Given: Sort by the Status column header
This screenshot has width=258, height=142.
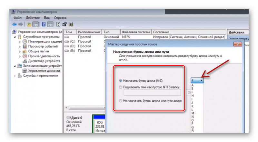Looking at the screenshot, I should click(189, 32).
